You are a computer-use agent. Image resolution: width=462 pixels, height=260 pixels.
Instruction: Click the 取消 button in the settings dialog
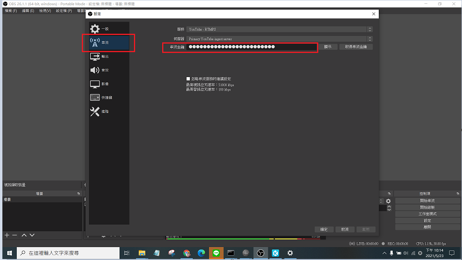(x=345, y=229)
